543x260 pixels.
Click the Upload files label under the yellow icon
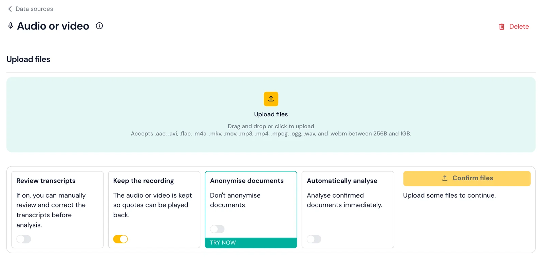pos(271,114)
